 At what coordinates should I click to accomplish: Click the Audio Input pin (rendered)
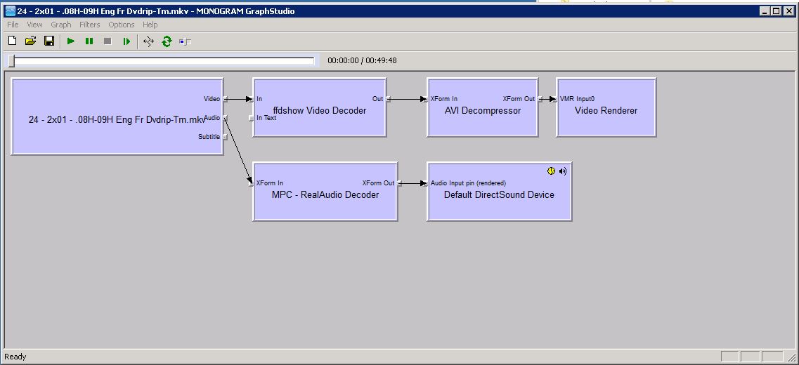(425, 183)
